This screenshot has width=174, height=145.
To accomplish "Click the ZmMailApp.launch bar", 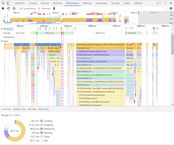I will (x=100, y=98).
